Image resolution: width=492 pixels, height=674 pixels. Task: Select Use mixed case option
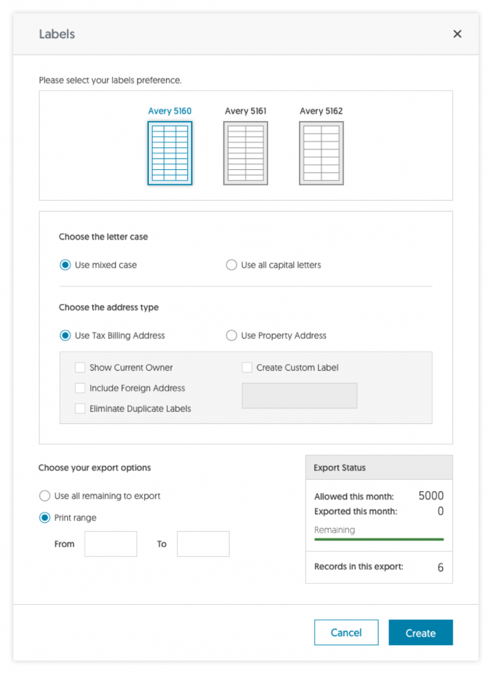click(65, 265)
